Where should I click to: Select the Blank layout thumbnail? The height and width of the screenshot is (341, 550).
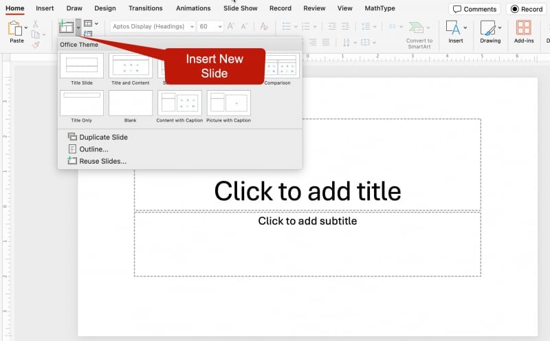click(x=131, y=103)
